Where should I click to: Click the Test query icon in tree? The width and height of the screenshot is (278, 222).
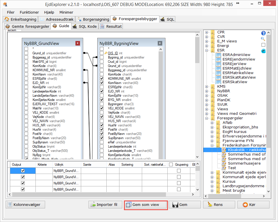(224, 168)
